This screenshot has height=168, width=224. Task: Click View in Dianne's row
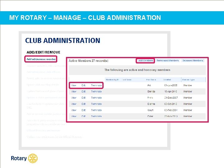click(74, 104)
